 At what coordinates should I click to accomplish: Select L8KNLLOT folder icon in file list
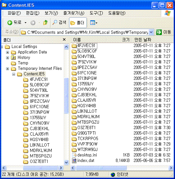tap(74, 111)
